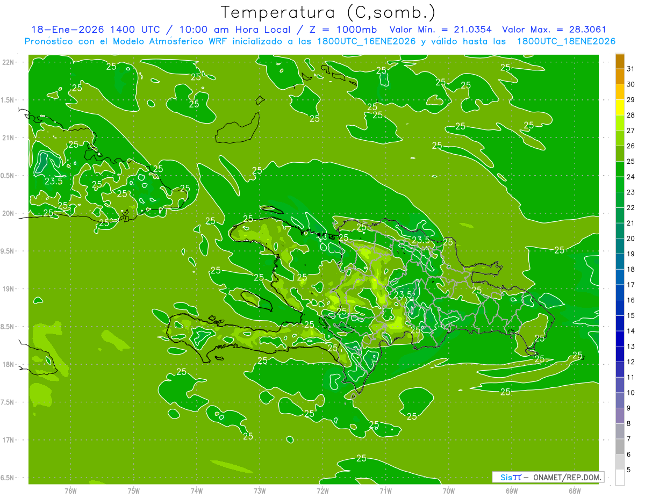645x498 pixels.
Task: Click the "22N" latitude axis label
Action: click(8, 62)
